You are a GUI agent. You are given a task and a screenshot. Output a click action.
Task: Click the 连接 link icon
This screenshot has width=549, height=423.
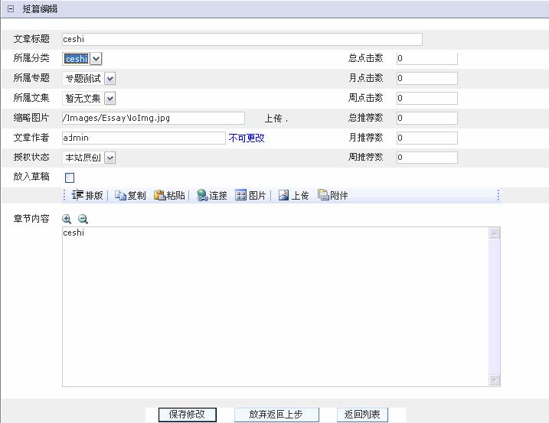(202, 195)
